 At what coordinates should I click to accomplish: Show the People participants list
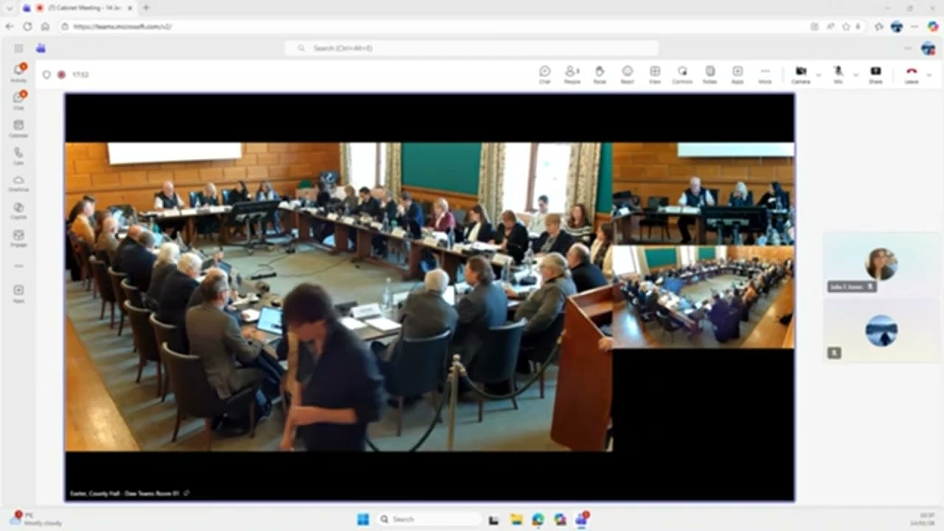572,74
